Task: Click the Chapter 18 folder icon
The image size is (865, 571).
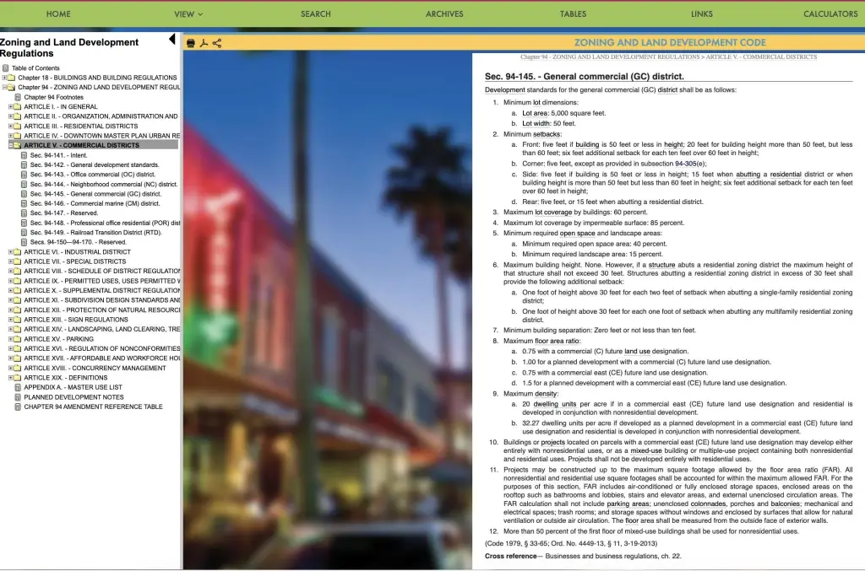Action: 12,78
